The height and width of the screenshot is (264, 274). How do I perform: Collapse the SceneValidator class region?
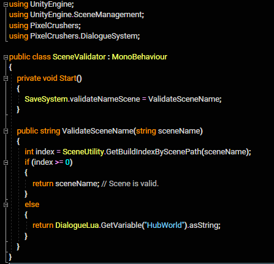coord(6,57)
